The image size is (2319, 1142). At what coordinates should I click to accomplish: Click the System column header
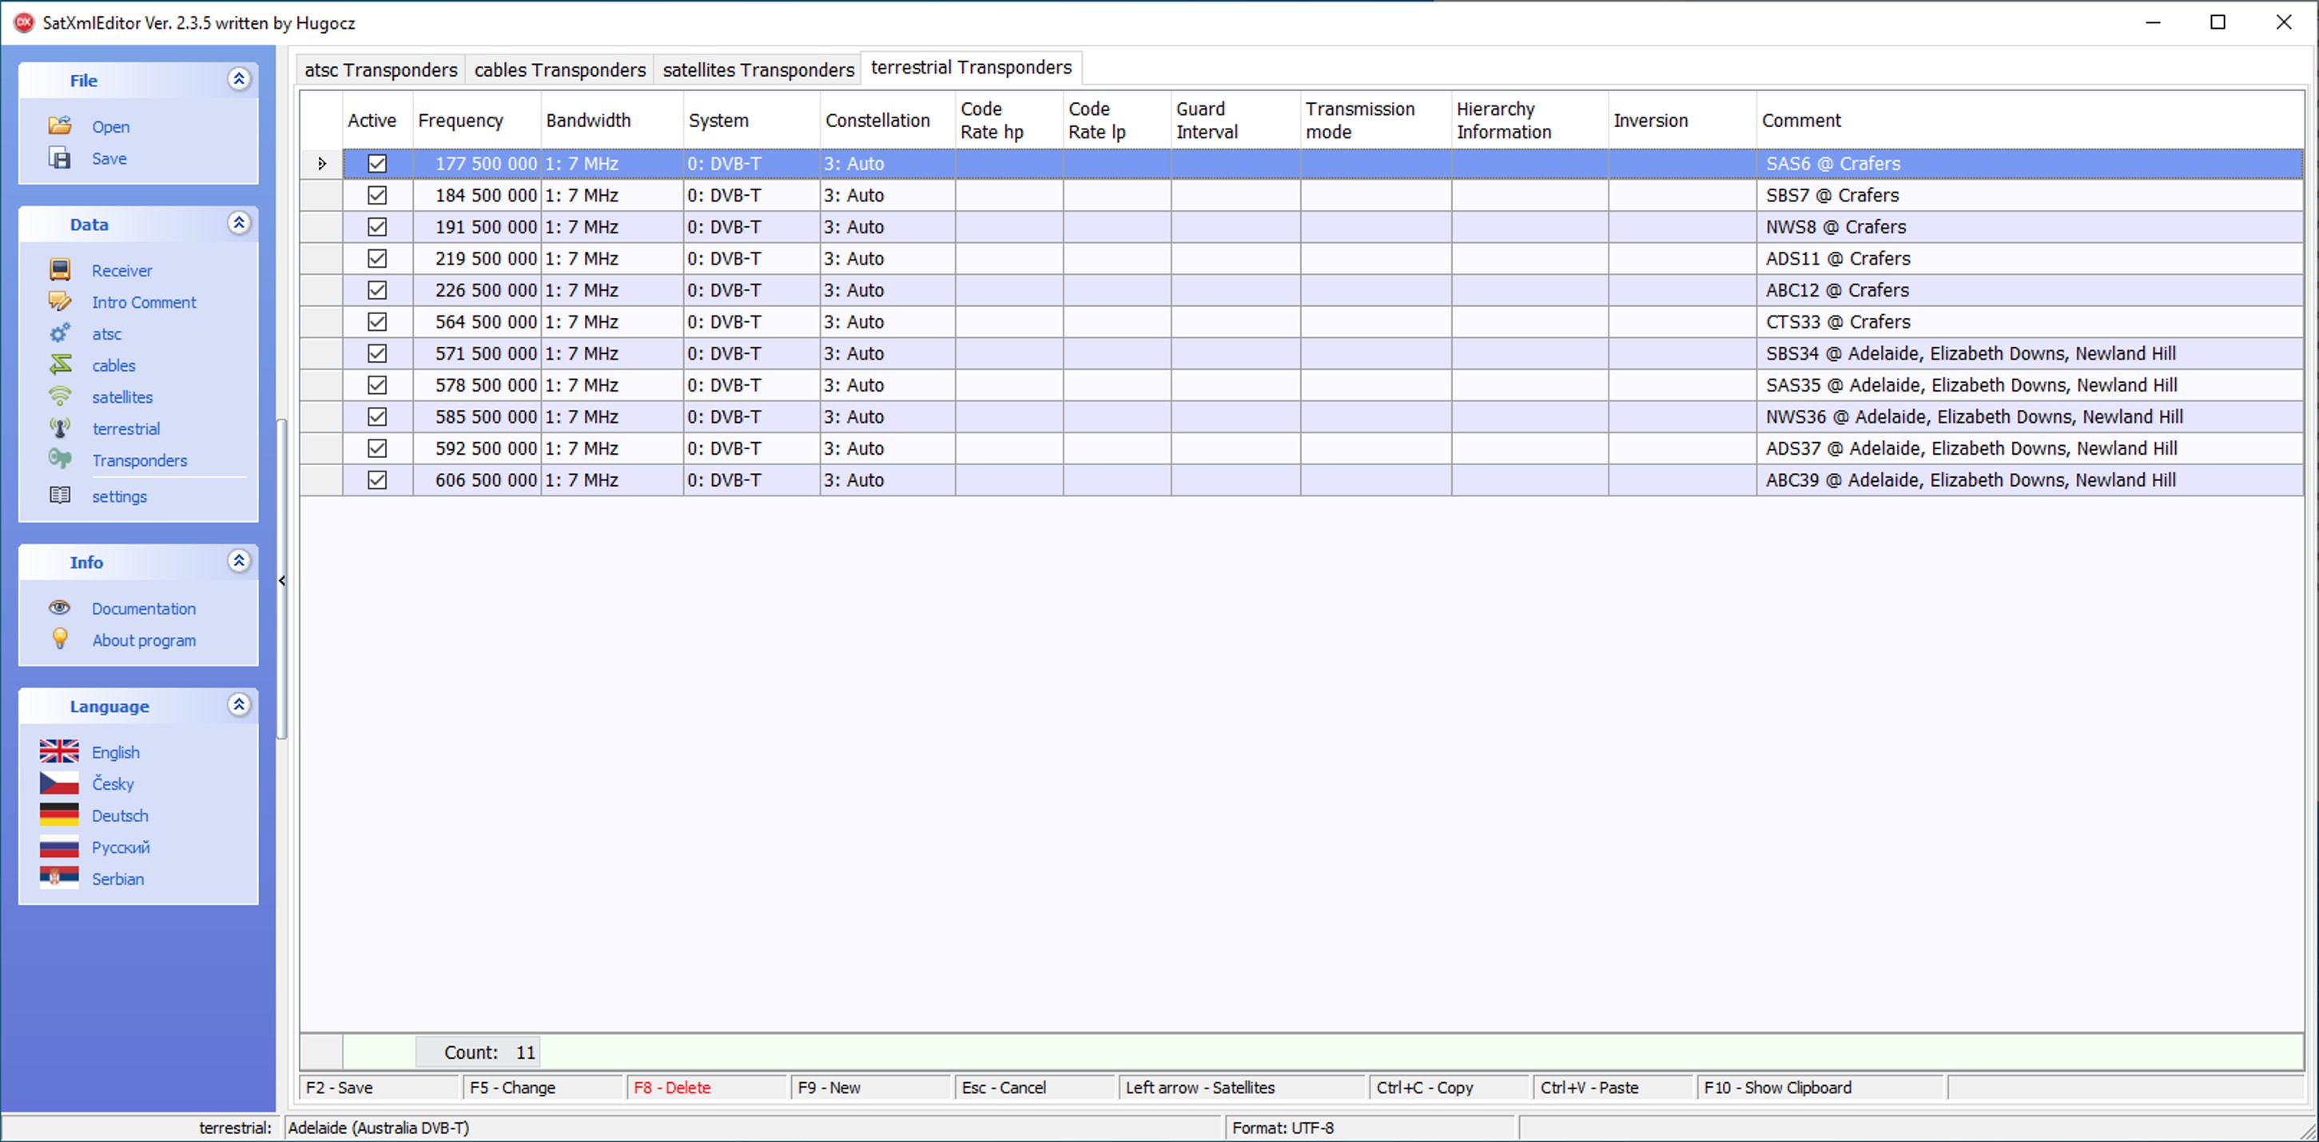click(x=752, y=120)
